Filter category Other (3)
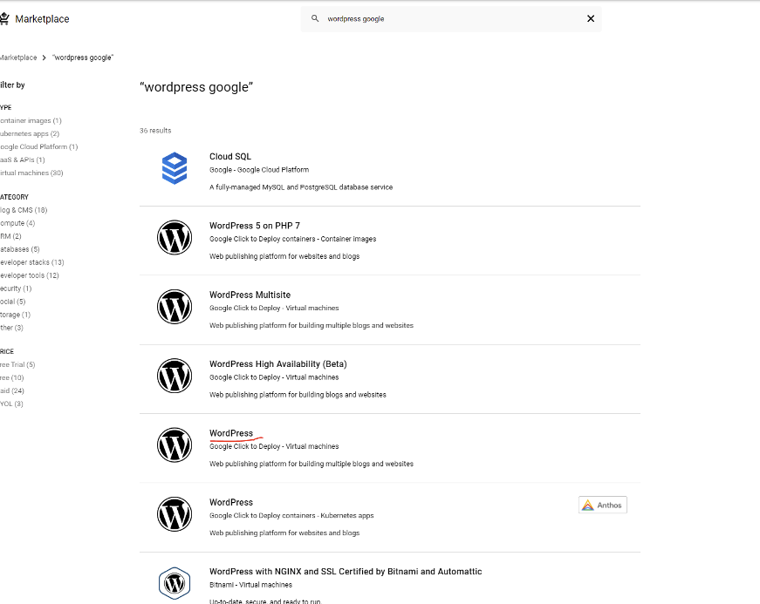The width and height of the screenshot is (760, 604). coord(11,328)
